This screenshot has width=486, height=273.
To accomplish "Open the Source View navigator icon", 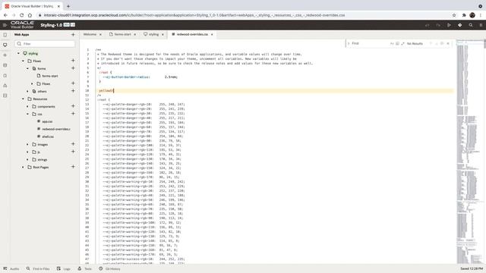I will 5,96.
